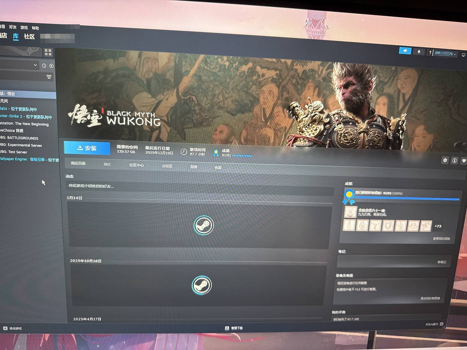Expand the library collection dropdown
Image resolution: width=467 pixels, height=350 pixels.
(x=35, y=65)
